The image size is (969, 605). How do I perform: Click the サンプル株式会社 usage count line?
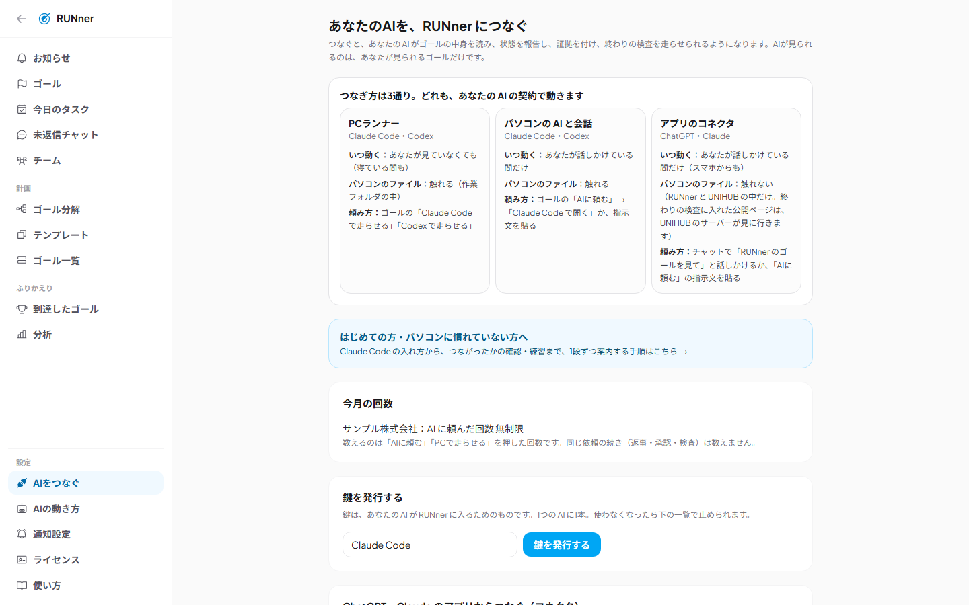tap(433, 429)
